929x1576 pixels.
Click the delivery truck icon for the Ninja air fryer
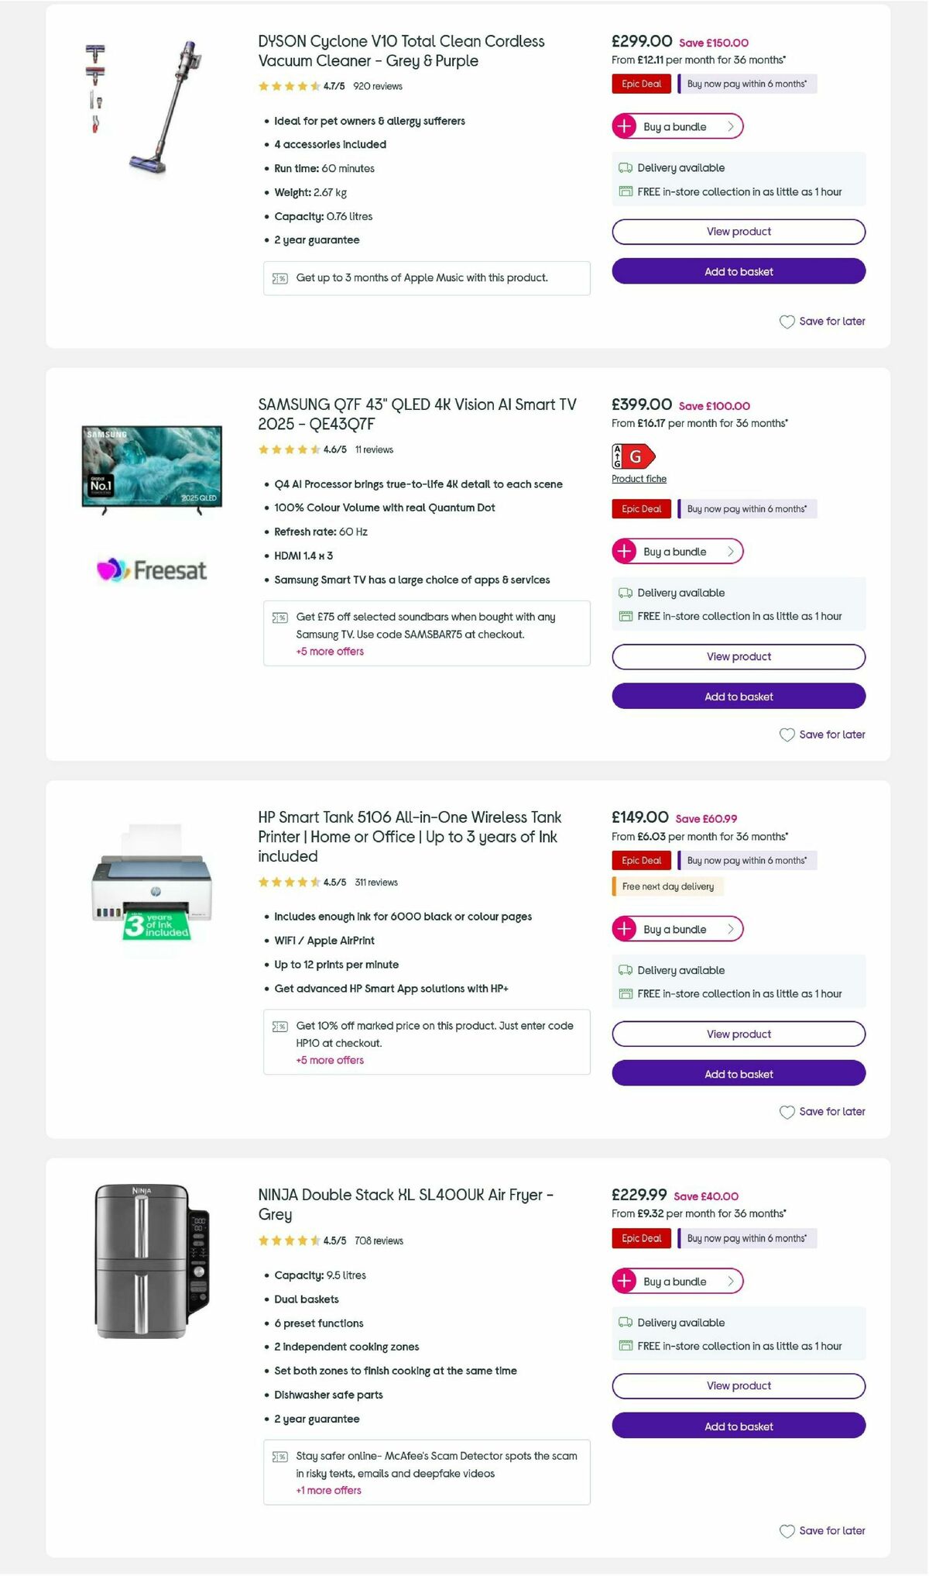pos(626,1323)
